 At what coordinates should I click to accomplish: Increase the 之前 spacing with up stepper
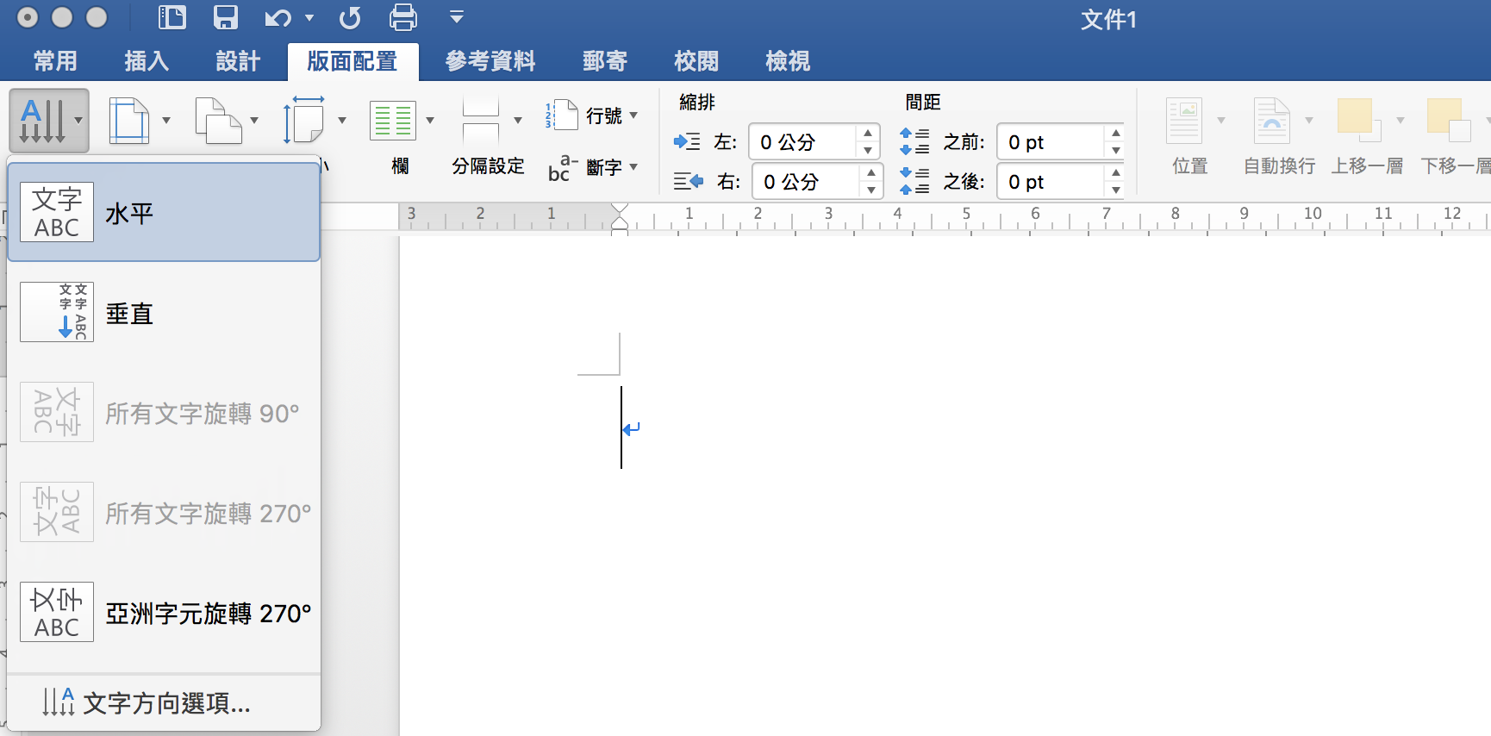coord(1116,134)
